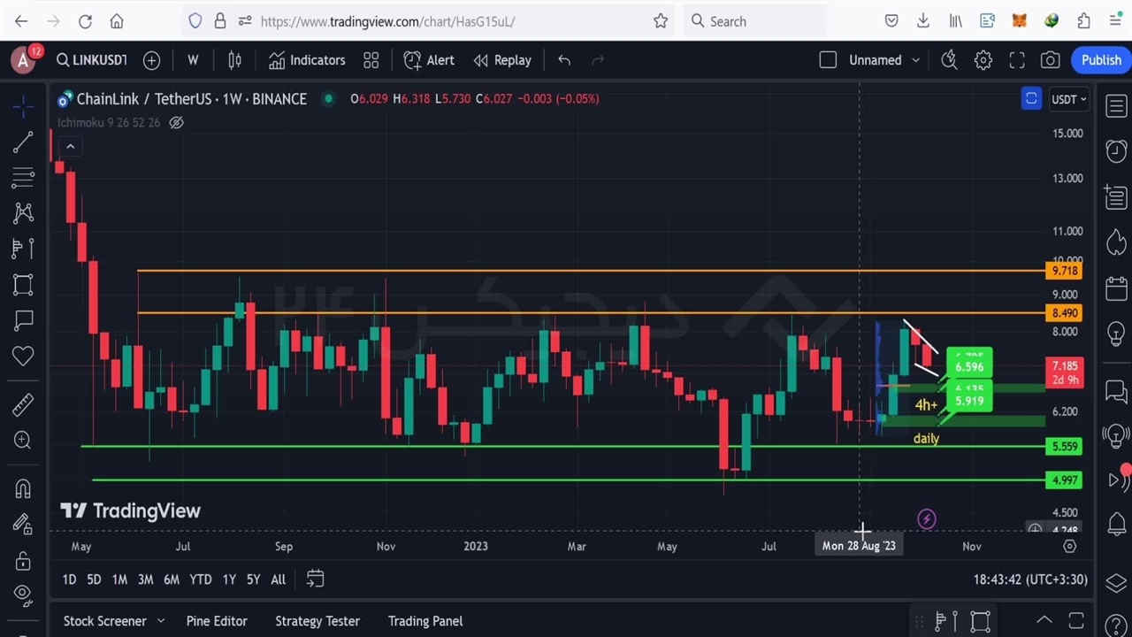Select the trend line drawing tool
1132x637 pixels.
coord(23,142)
